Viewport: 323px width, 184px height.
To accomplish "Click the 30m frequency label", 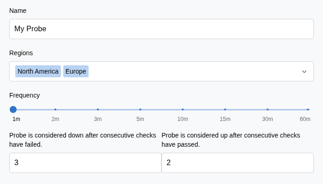I will coord(268,119).
